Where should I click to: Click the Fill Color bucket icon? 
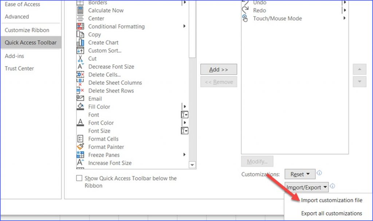(x=81, y=107)
